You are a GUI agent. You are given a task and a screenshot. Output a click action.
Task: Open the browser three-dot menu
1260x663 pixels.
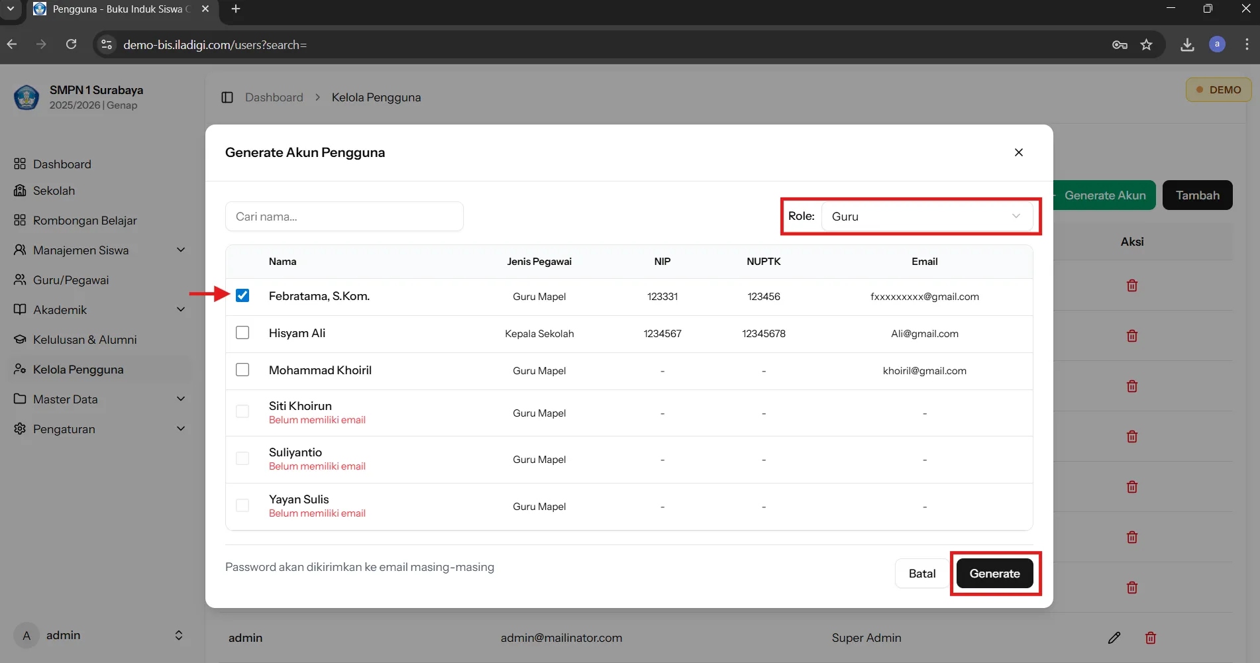pyautogui.click(x=1247, y=44)
